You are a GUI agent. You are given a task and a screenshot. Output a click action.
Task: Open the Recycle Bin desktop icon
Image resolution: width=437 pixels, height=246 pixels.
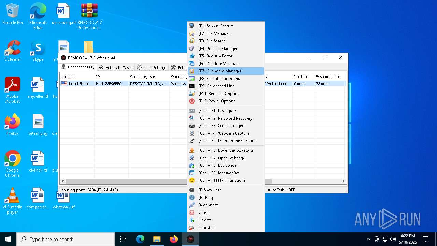tap(13, 14)
